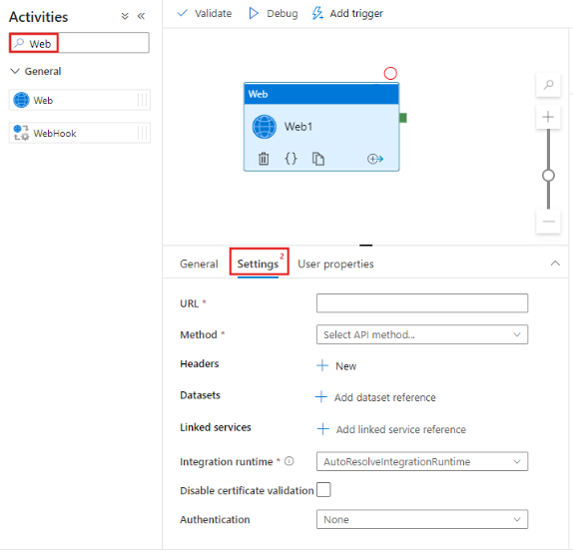The height and width of the screenshot is (553, 573).
Task: Click the Debug play icon
Action: point(254,13)
